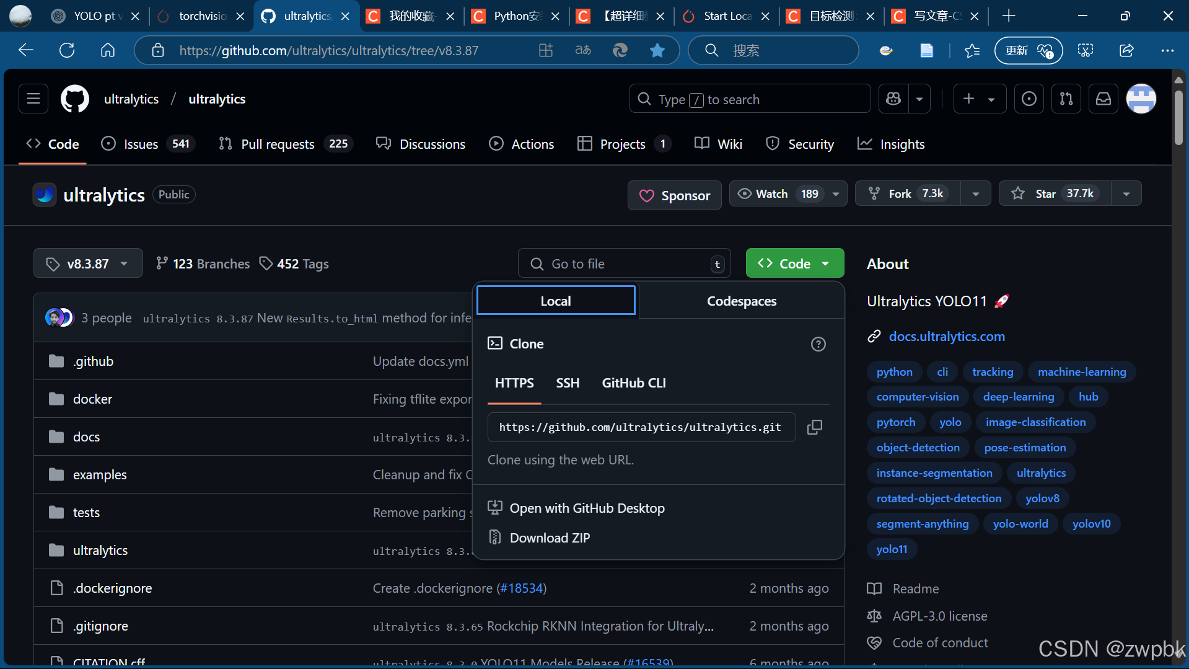Toggle the green Code dropdown button

pyautogui.click(x=794, y=264)
